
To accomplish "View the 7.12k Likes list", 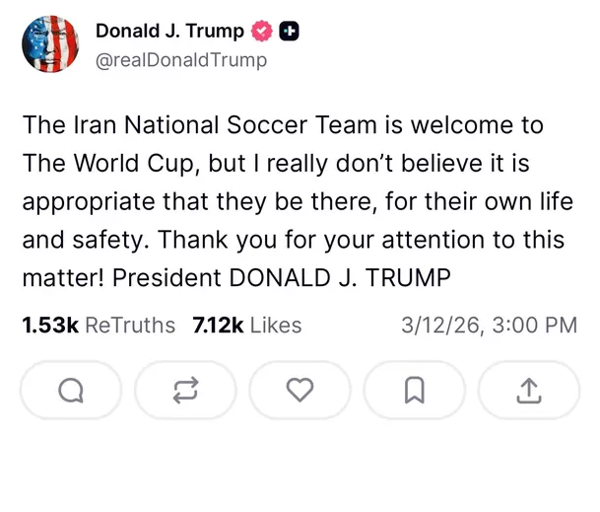I will click(x=247, y=325).
